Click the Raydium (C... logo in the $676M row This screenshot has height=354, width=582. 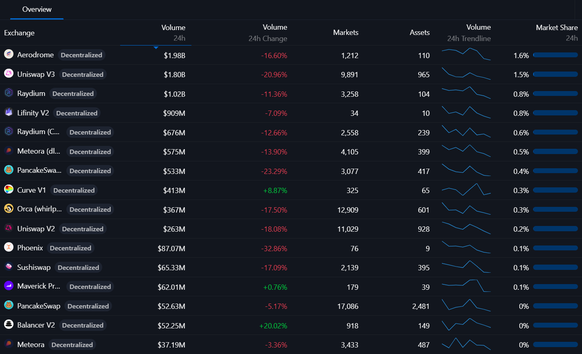9,131
